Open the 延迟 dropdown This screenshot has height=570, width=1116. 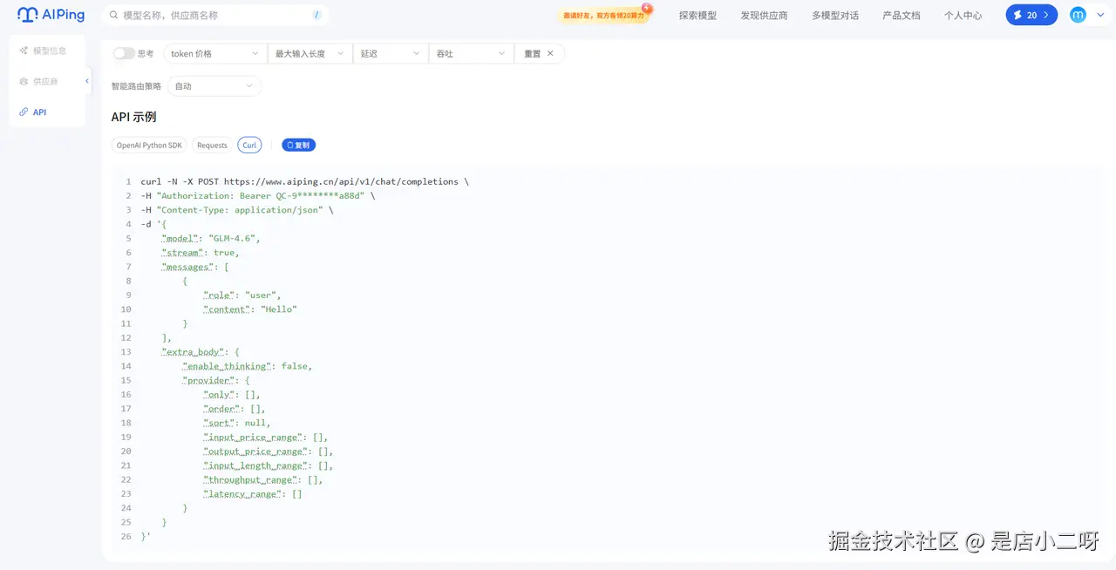(390, 53)
